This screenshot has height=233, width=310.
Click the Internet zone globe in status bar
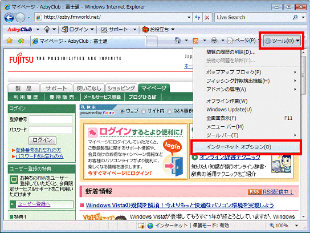150,226
